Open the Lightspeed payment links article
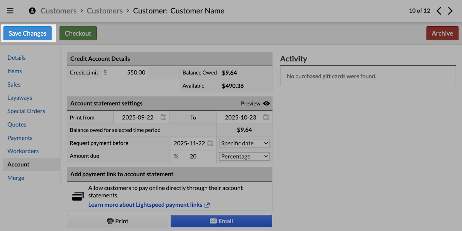Image resolution: width=462 pixels, height=231 pixels. 145,204
